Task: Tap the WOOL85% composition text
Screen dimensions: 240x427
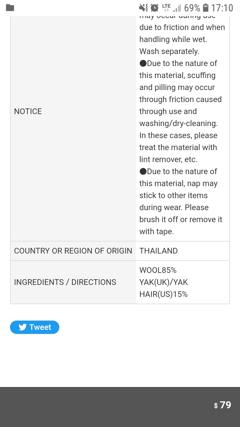Action: coord(158,270)
